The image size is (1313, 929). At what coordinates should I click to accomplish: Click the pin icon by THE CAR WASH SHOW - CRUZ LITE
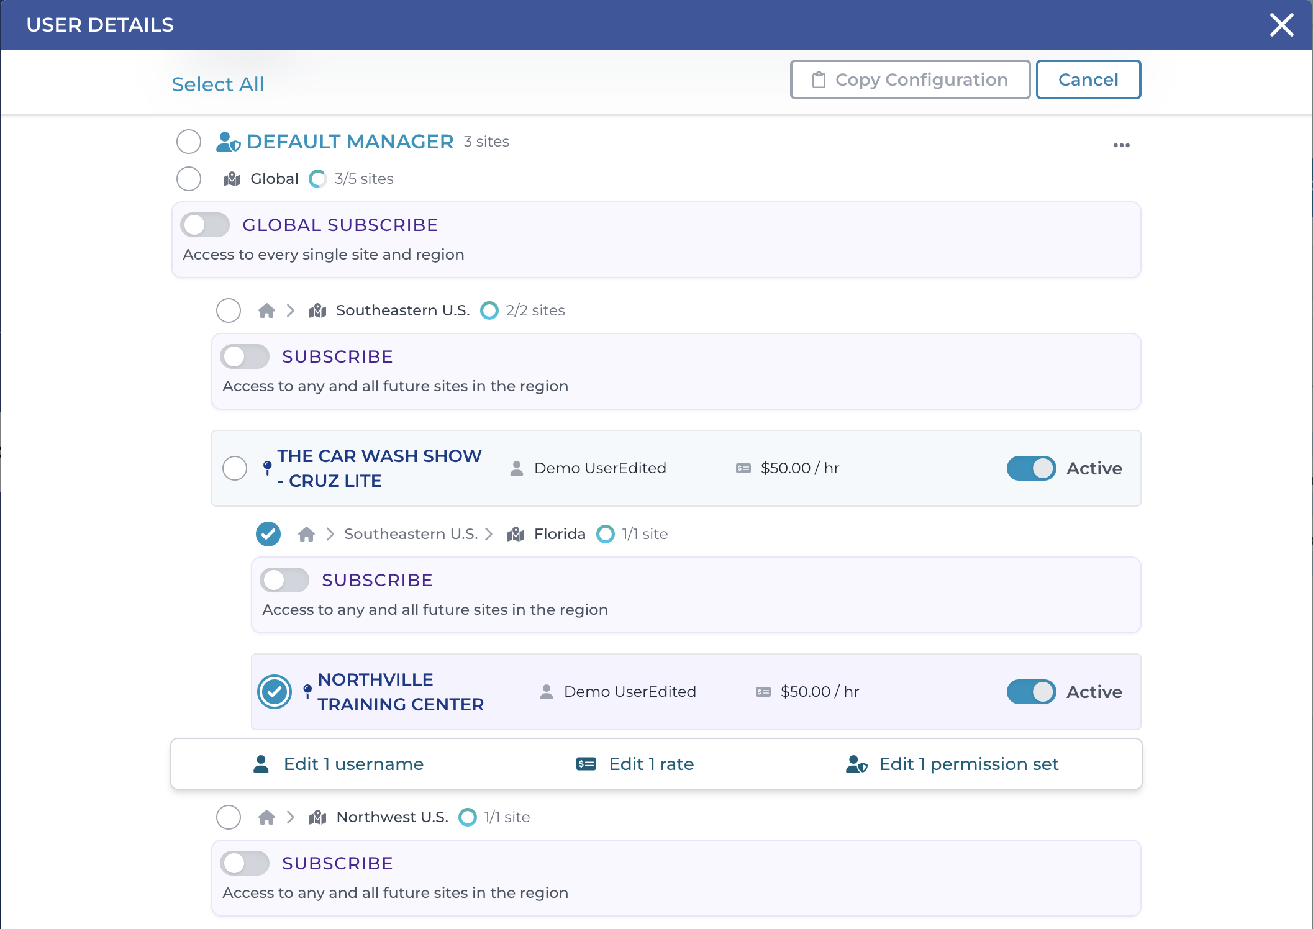(x=266, y=467)
